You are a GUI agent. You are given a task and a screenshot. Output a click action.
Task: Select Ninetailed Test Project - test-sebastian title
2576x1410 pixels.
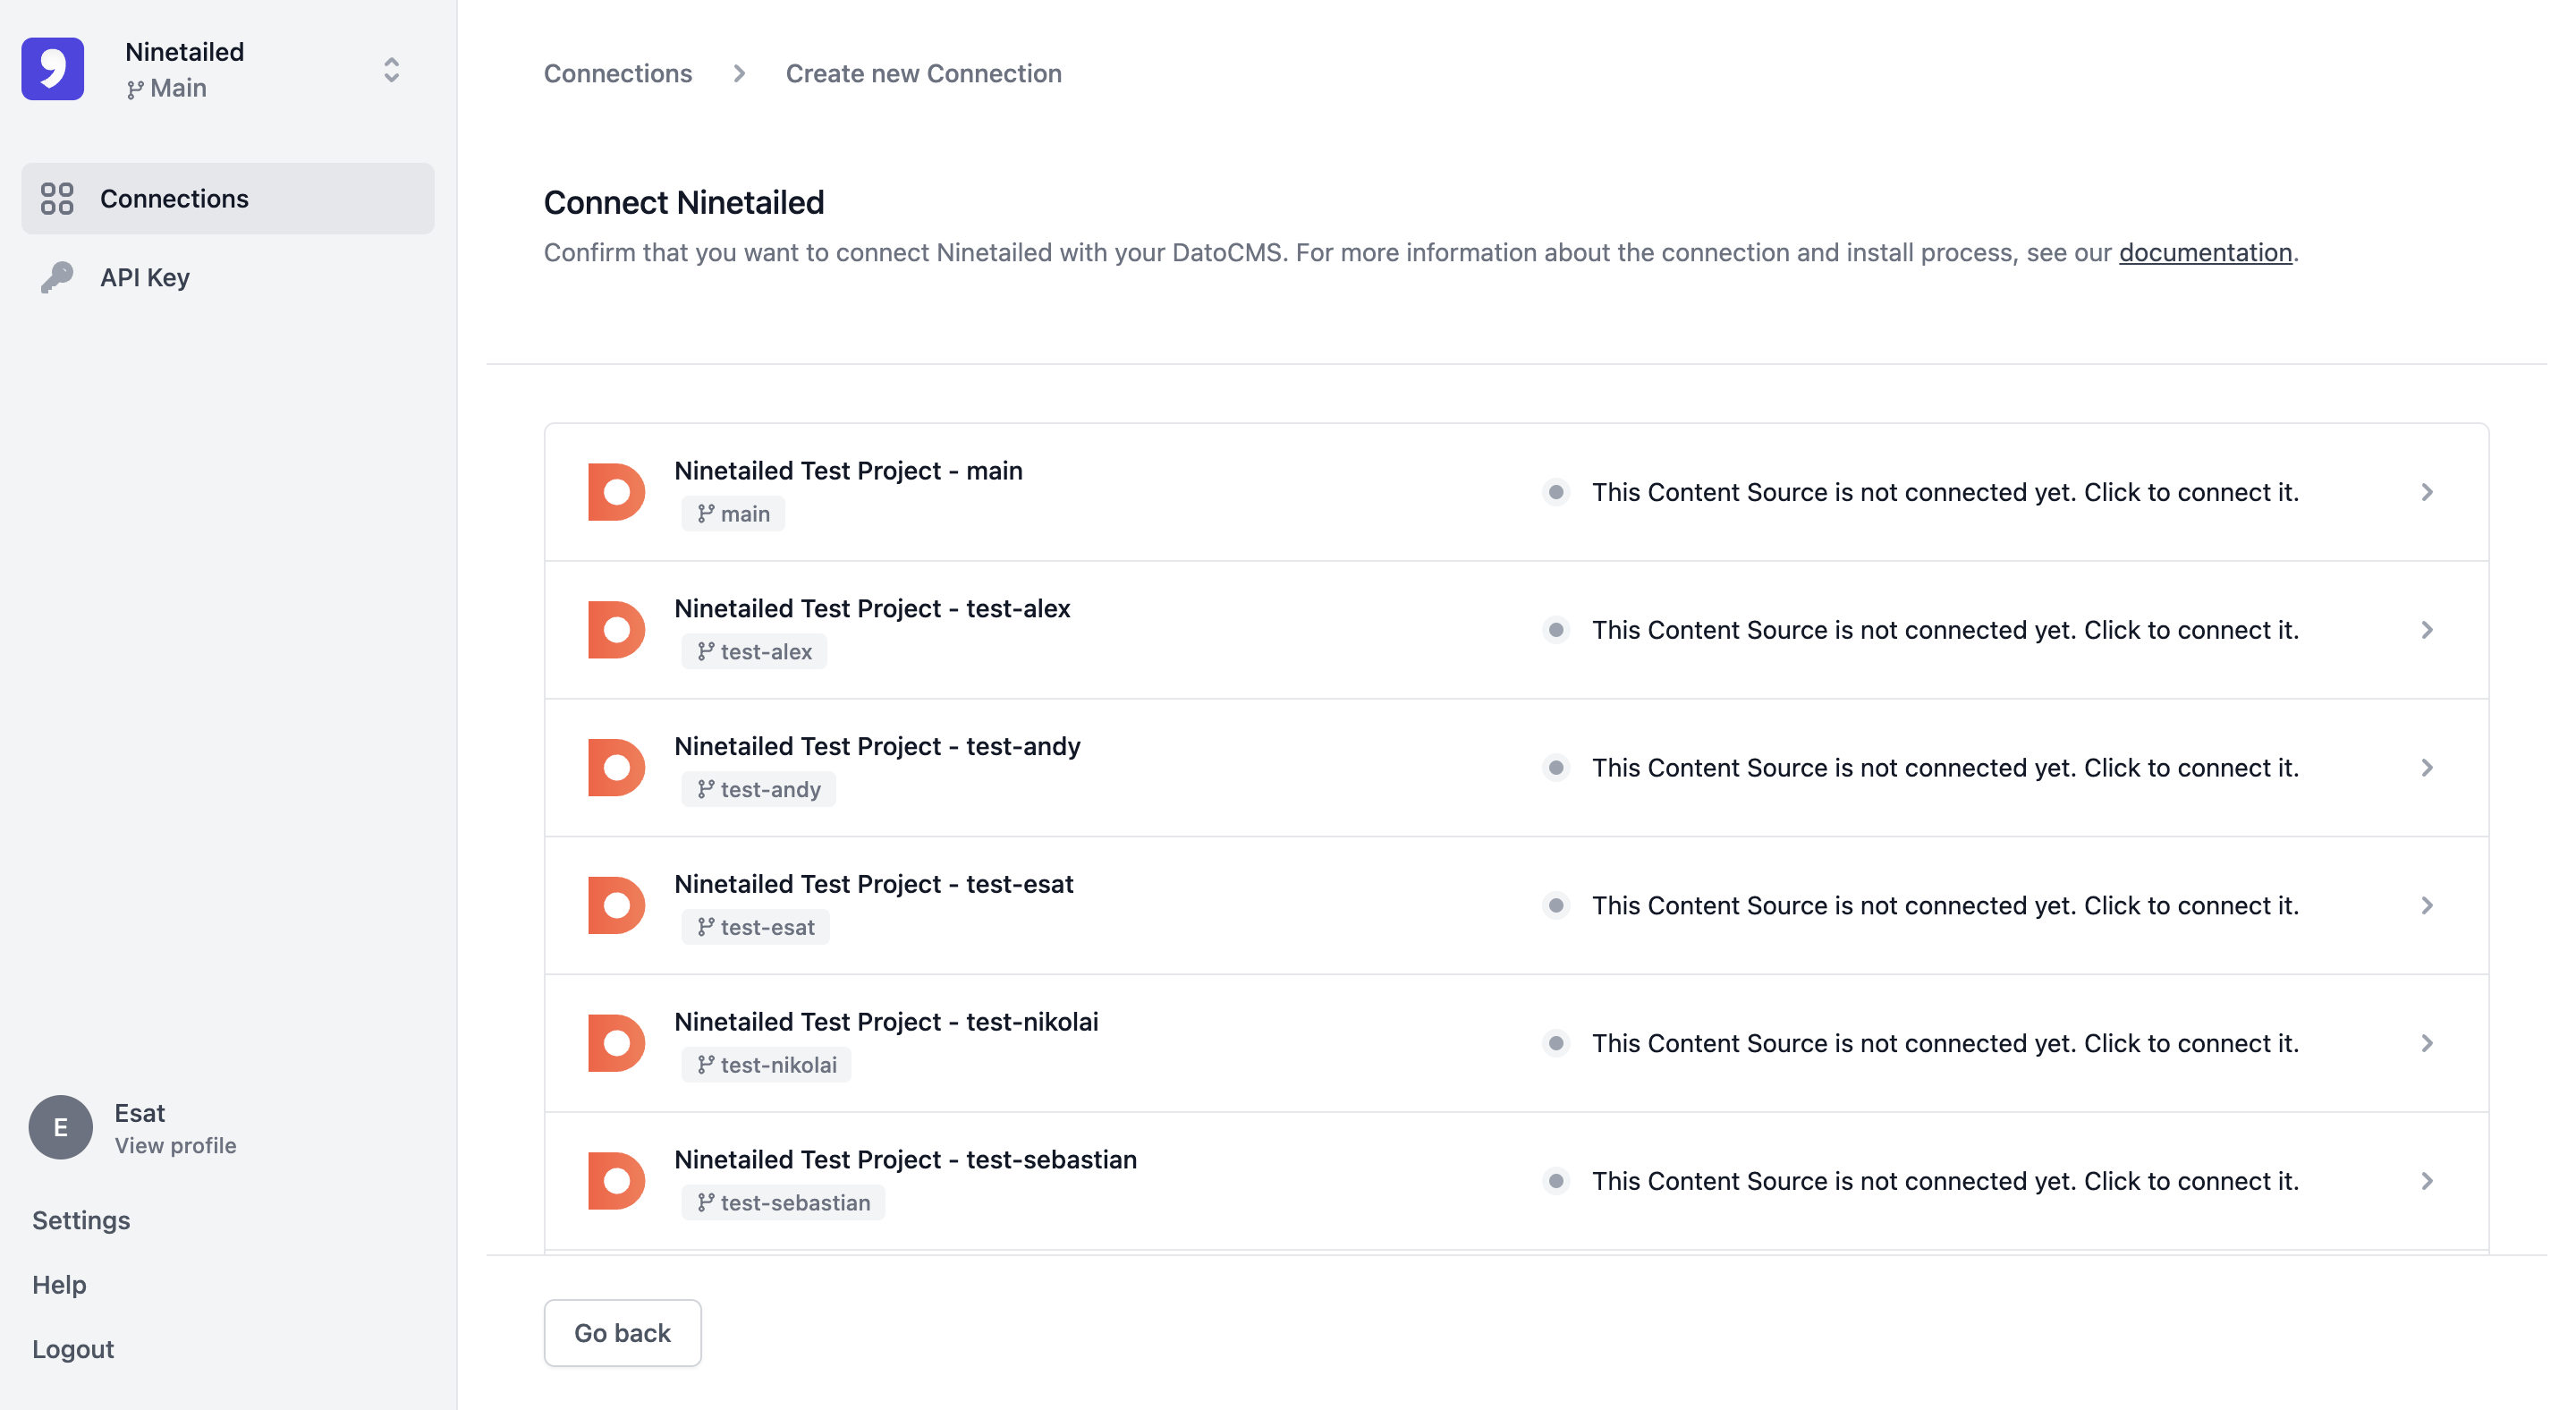905,1160
